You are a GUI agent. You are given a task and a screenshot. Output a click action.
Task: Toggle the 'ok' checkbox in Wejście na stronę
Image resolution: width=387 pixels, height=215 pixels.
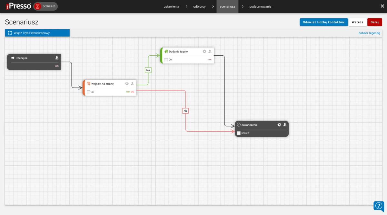click(x=89, y=92)
